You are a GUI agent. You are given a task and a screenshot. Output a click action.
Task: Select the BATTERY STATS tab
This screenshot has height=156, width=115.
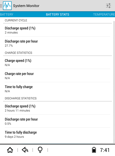pos(58,14)
